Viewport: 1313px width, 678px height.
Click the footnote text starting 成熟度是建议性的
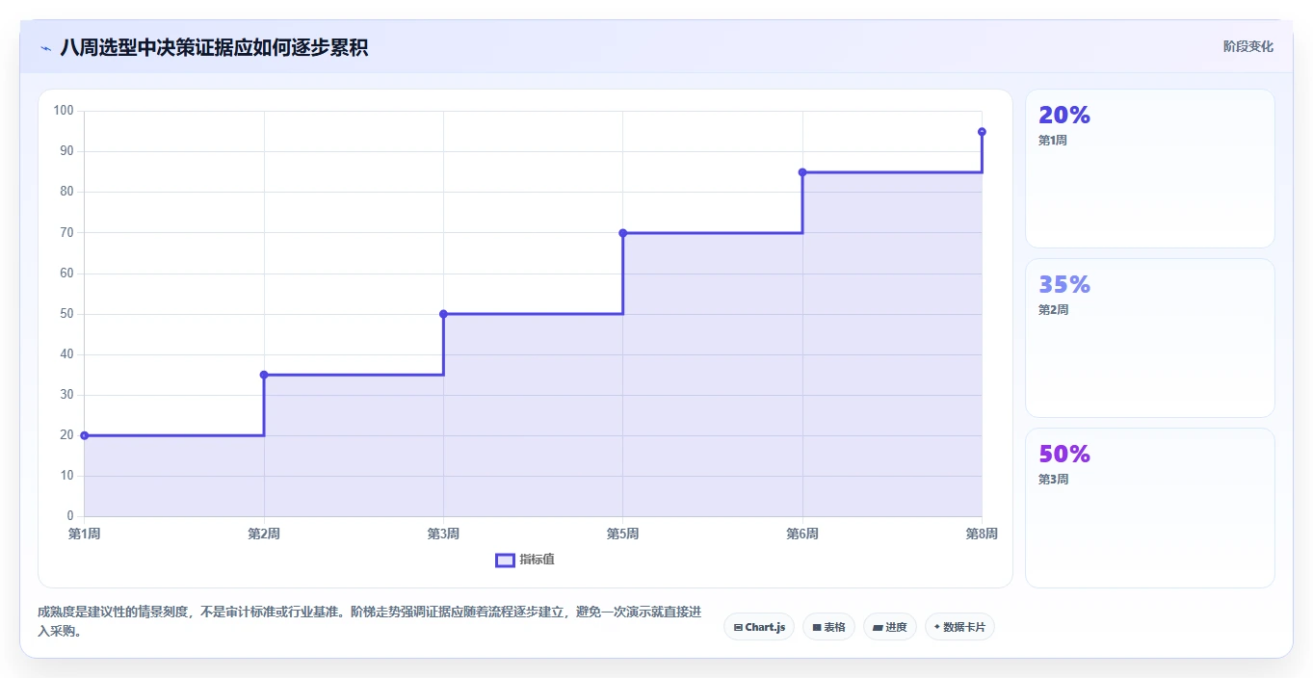point(370,622)
